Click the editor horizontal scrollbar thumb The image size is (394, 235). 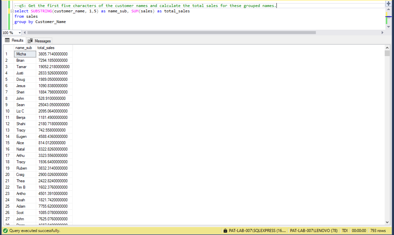point(172,33)
